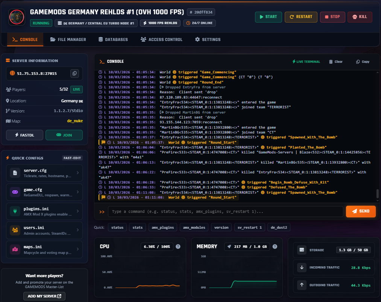
Task: Open the Databases tab
Action: [x=113, y=39]
